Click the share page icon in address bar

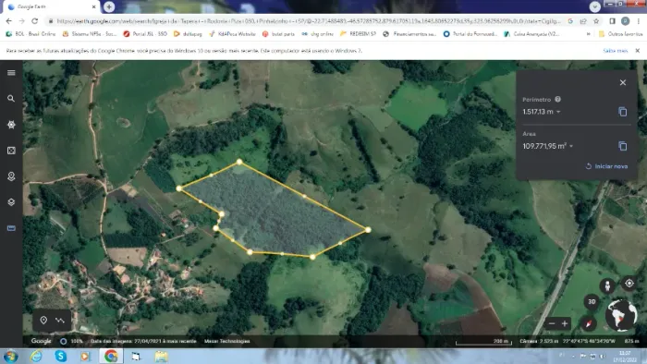(x=583, y=21)
